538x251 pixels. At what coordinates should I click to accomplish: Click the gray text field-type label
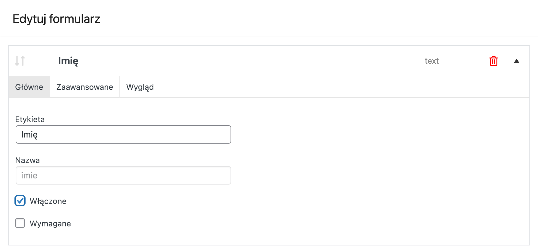click(x=432, y=61)
